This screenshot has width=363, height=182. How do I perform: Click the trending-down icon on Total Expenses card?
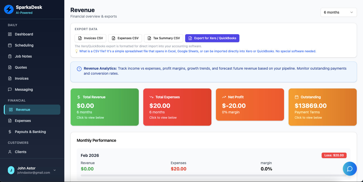[151, 97]
